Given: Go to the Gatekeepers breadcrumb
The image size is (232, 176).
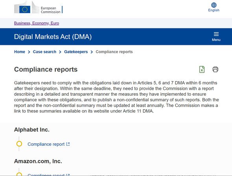Looking at the screenshot, I should click(x=76, y=52).
